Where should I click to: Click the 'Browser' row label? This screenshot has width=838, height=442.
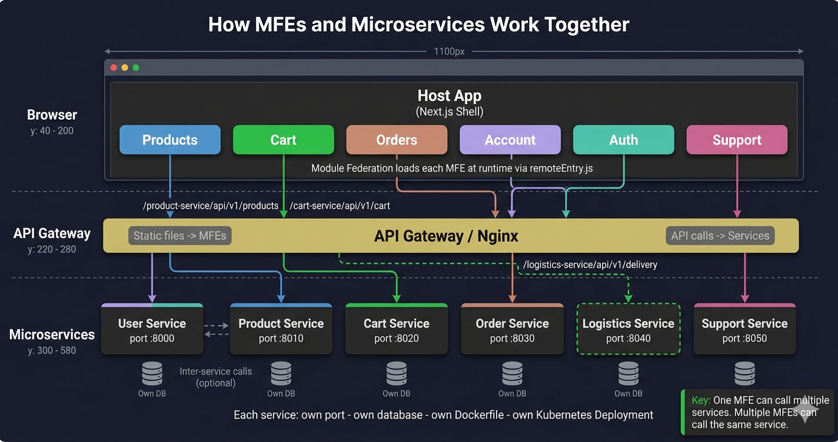click(52, 115)
